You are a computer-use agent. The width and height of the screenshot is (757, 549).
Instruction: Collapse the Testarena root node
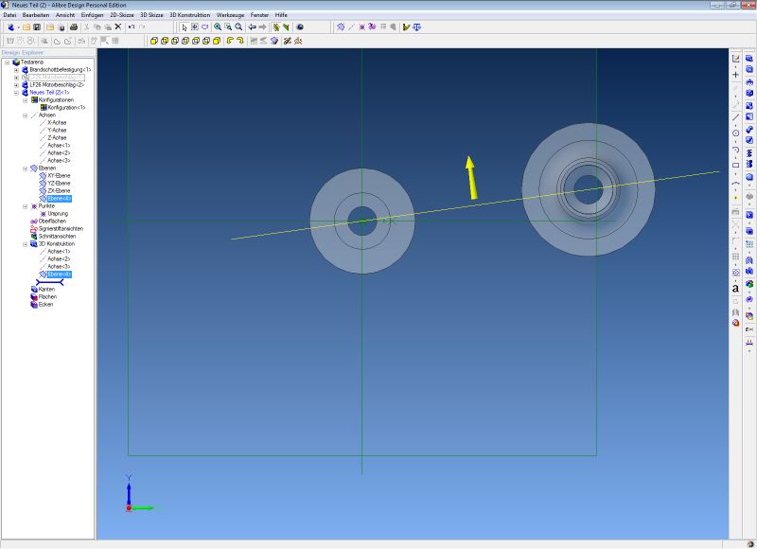[8, 62]
